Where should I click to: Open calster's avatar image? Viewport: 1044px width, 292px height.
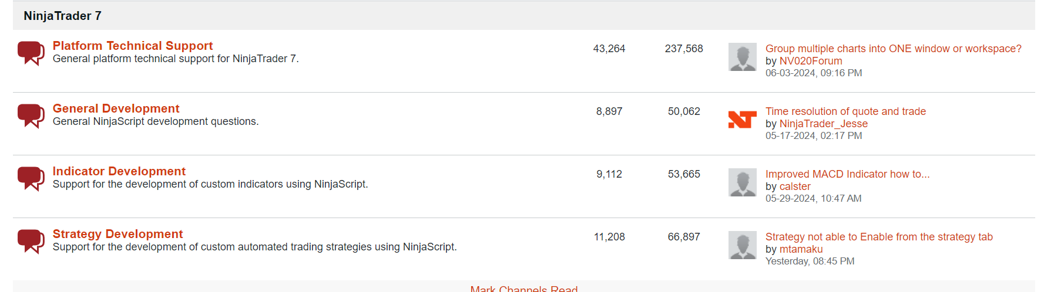point(742,182)
